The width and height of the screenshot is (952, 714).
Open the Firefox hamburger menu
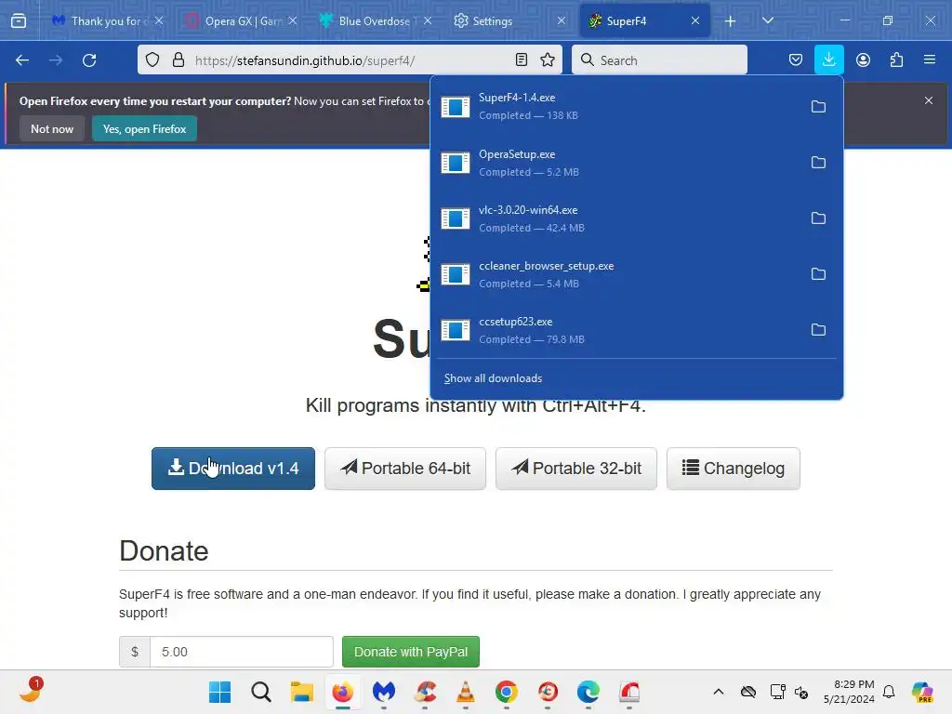(x=930, y=60)
